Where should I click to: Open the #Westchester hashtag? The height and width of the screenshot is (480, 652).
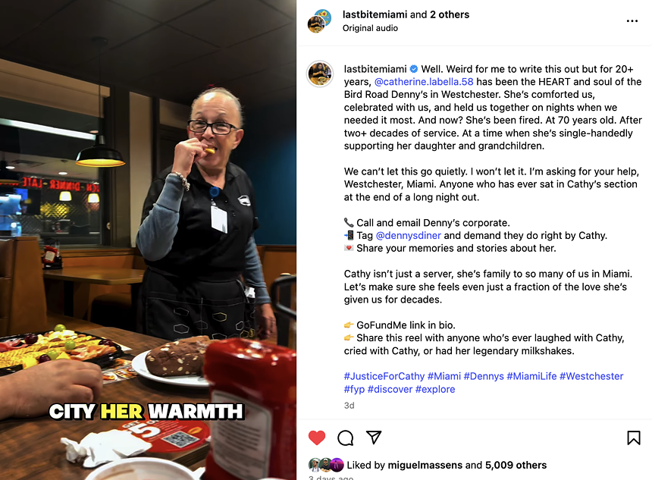pos(591,376)
